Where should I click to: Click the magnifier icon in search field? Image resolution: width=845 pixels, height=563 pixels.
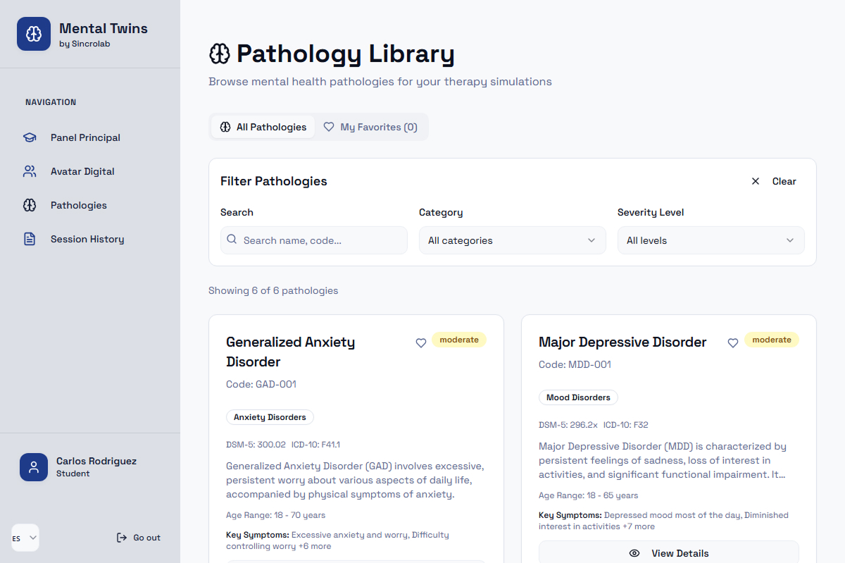click(232, 240)
